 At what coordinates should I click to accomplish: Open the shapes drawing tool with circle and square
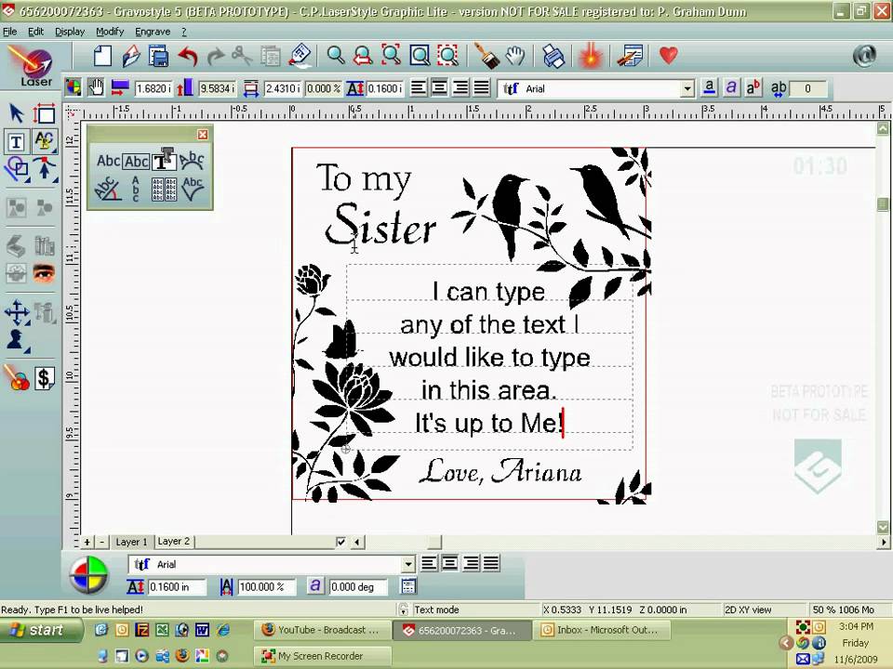point(17,169)
